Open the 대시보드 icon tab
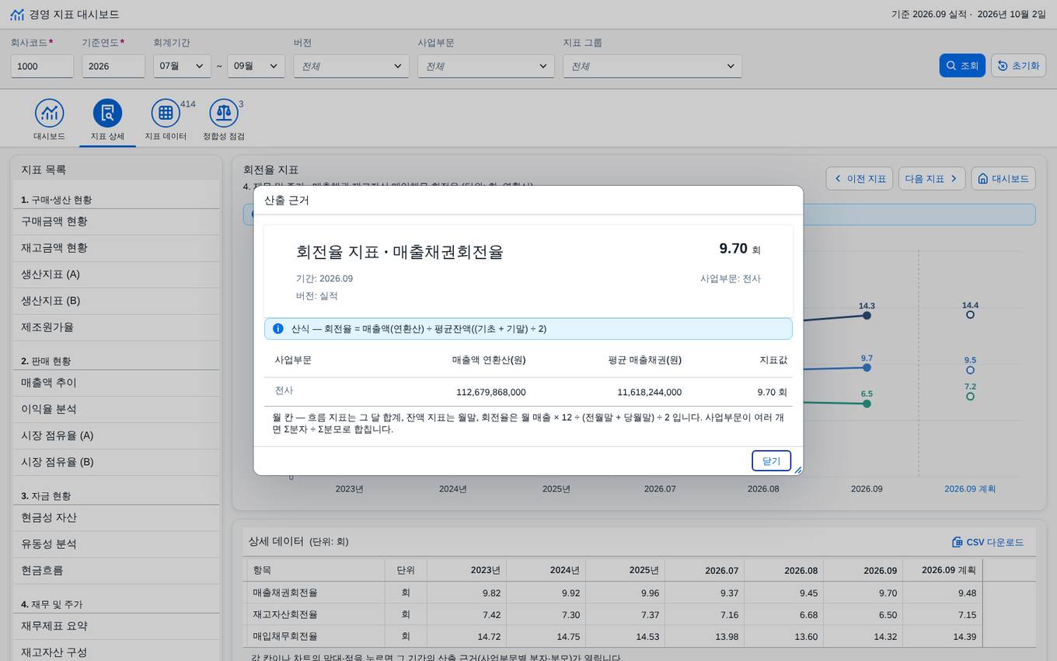The image size is (1057, 661). pyautogui.click(x=49, y=121)
